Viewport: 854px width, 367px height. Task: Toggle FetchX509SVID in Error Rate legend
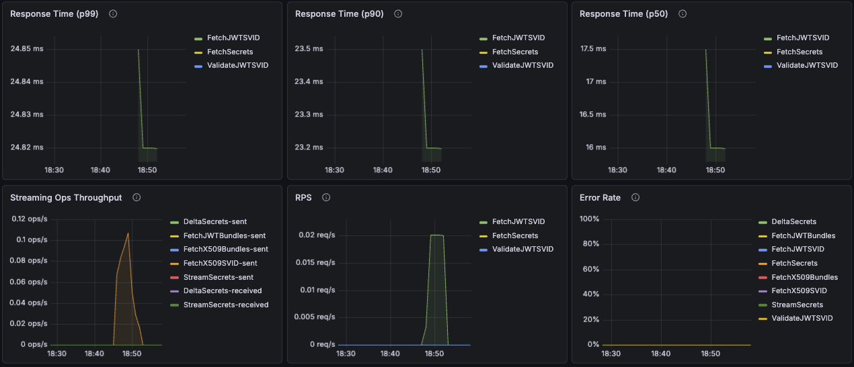click(799, 291)
